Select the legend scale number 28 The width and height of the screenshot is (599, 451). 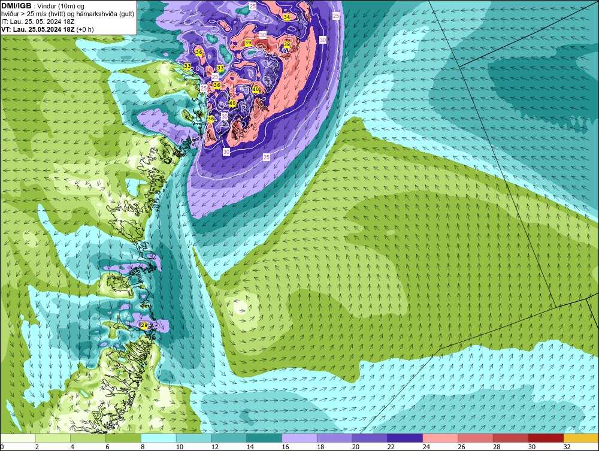point(497,447)
